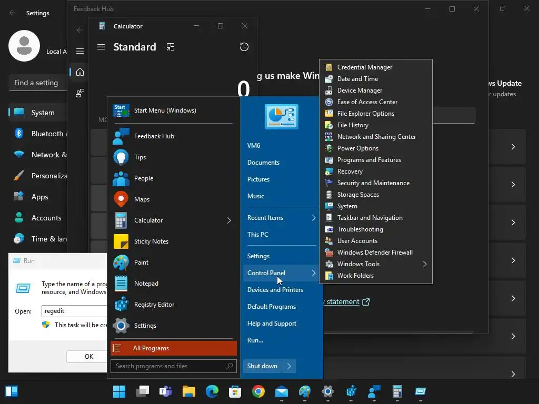Click the Shut down button

click(x=262, y=366)
